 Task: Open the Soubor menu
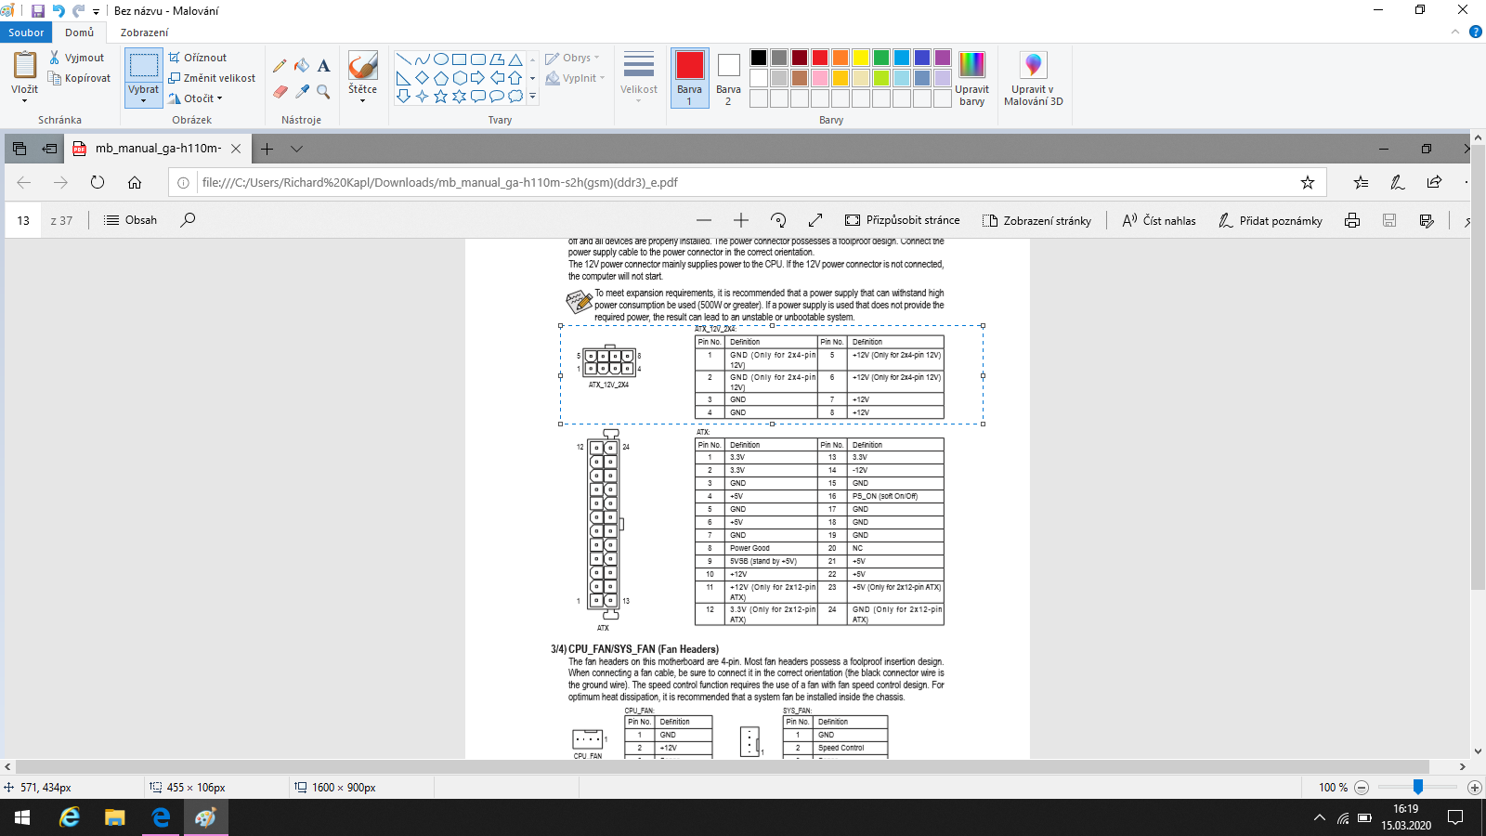(26, 33)
